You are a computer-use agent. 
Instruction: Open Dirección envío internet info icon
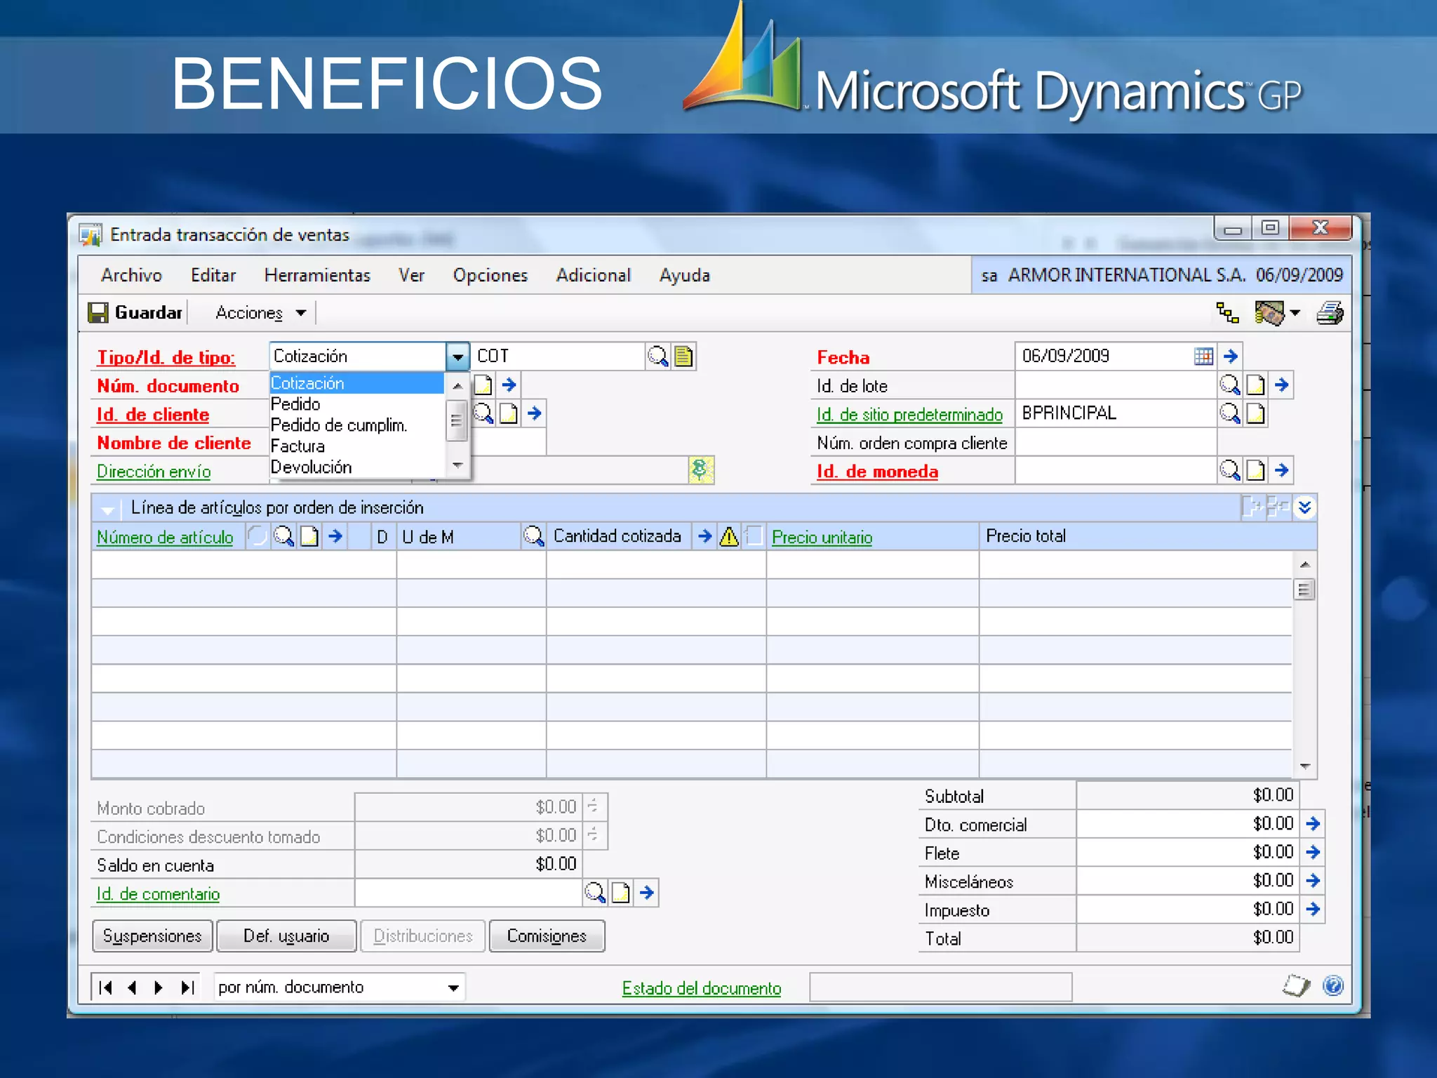701,470
